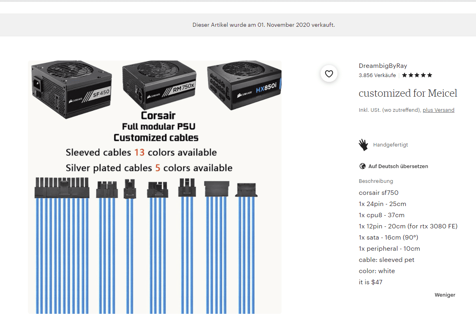Select the '1x 12pin - 20cm (for rtx 3080 FE)' line

click(x=408, y=226)
